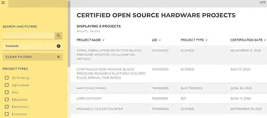This screenshot has width=267, height=118.
Task: Remove the Taiwan filter with circle icon
Action: [x=58, y=46]
